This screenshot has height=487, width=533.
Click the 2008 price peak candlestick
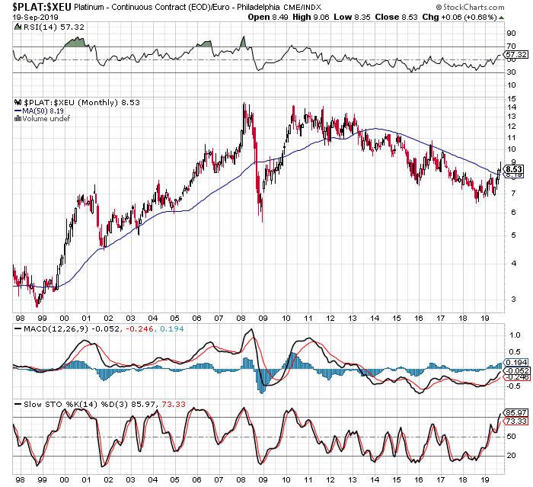coord(244,107)
